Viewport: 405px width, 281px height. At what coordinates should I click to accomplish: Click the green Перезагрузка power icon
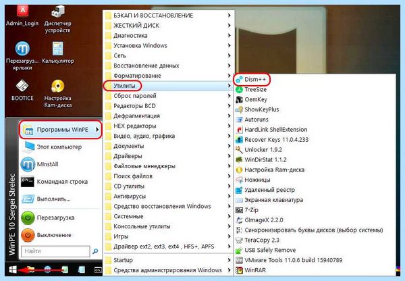(x=28, y=218)
